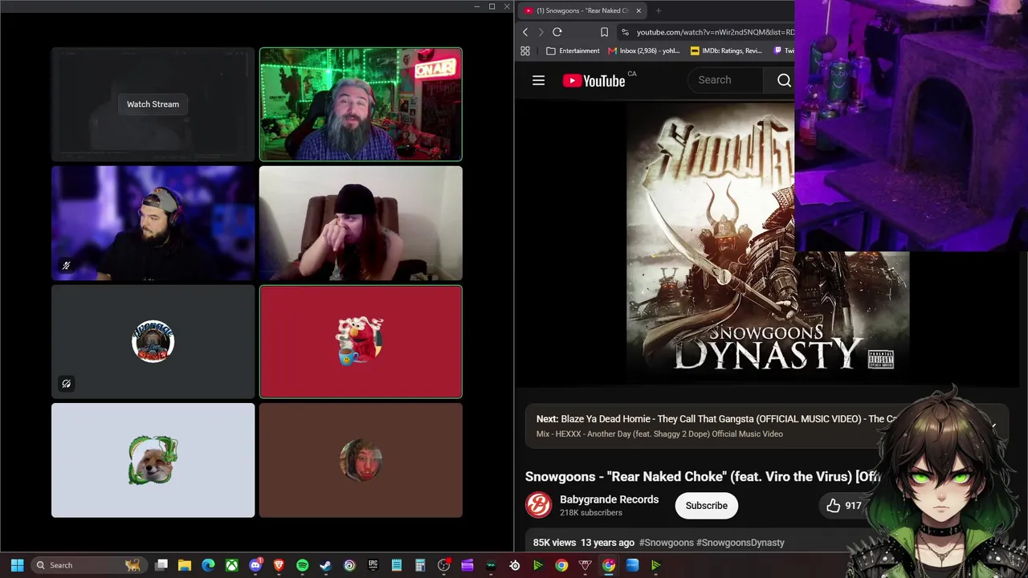Select the fox avatar tile in Discord

pyautogui.click(x=153, y=460)
